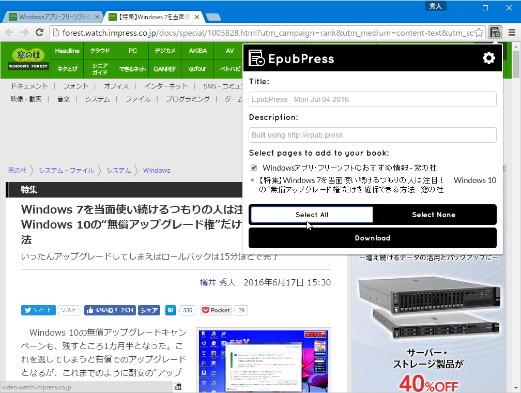This screenshot has width=521, height=393.
Task: Focus the Description input field
Action: [373, 135]
